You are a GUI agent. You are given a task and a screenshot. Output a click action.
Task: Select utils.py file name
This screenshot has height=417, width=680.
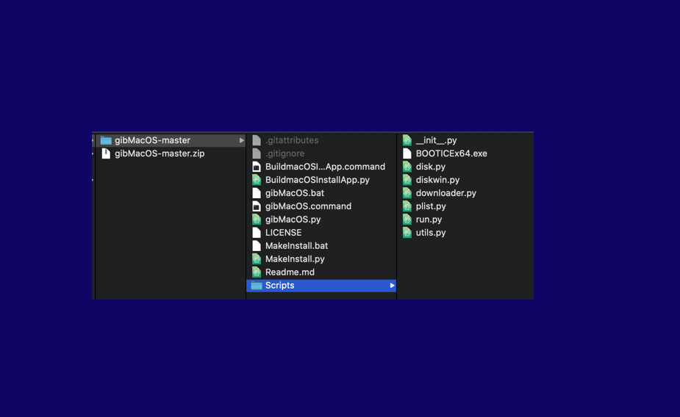click(x=431, y=233)
